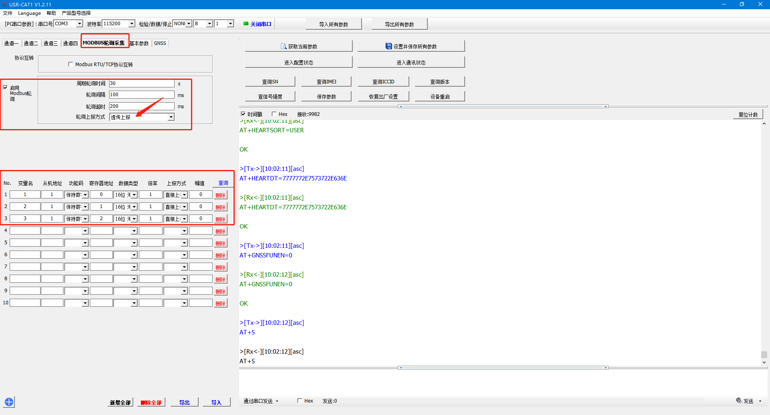Viewport: 770px width, 415px height.
Task: Click the red 删除 icon for row 1
Action: pos(220,195)
